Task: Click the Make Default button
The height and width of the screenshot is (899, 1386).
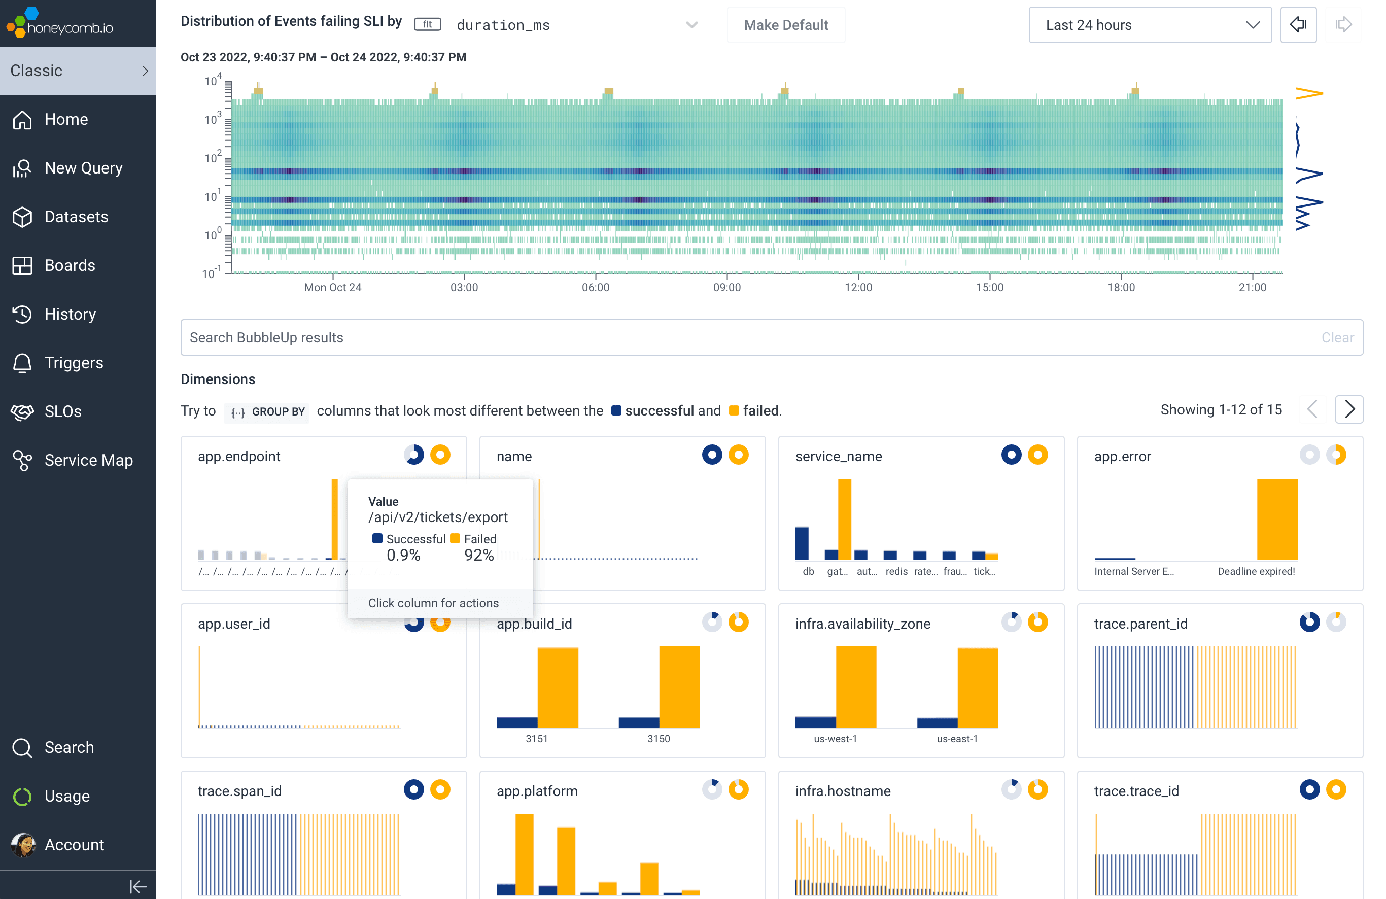Action: [786, 25]
